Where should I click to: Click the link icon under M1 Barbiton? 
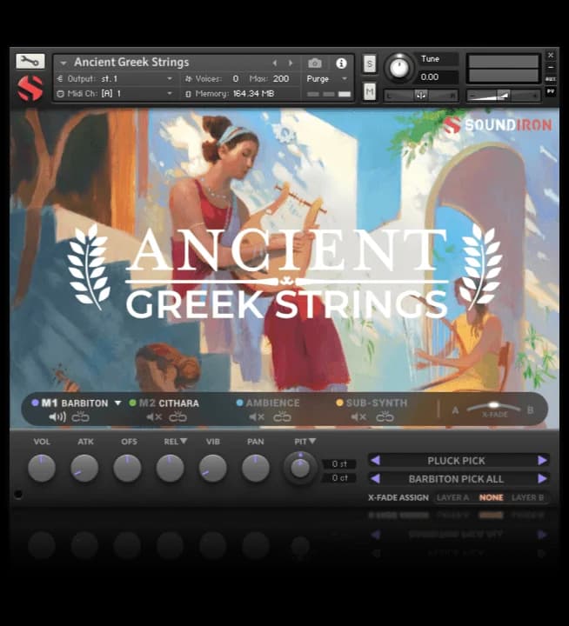80,417
